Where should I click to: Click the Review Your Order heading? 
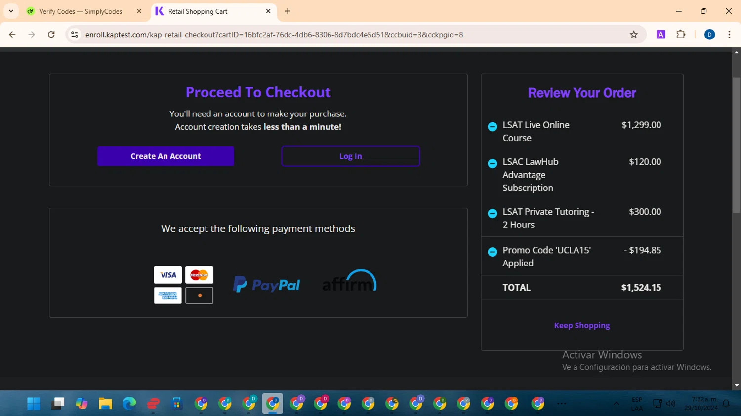582,93
